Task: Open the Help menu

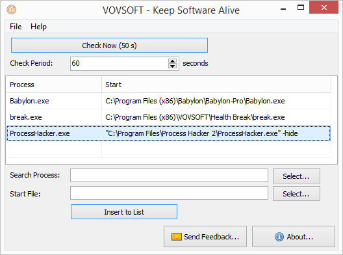Action: [38, 27]
